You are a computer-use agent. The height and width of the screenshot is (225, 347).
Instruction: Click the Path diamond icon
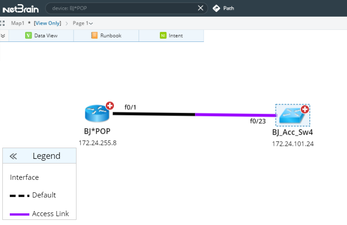216,8
